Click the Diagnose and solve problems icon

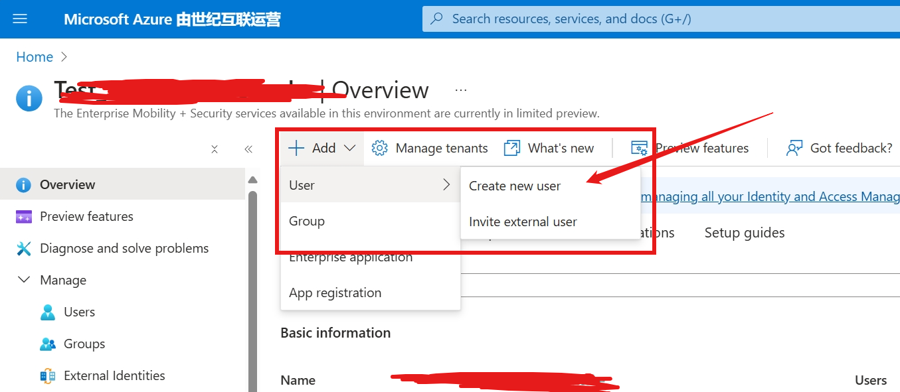coord(24,249)
